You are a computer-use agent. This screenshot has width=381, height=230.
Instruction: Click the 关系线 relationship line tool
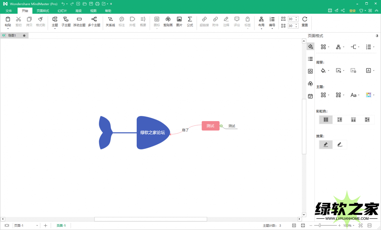(x=110, y=22)
